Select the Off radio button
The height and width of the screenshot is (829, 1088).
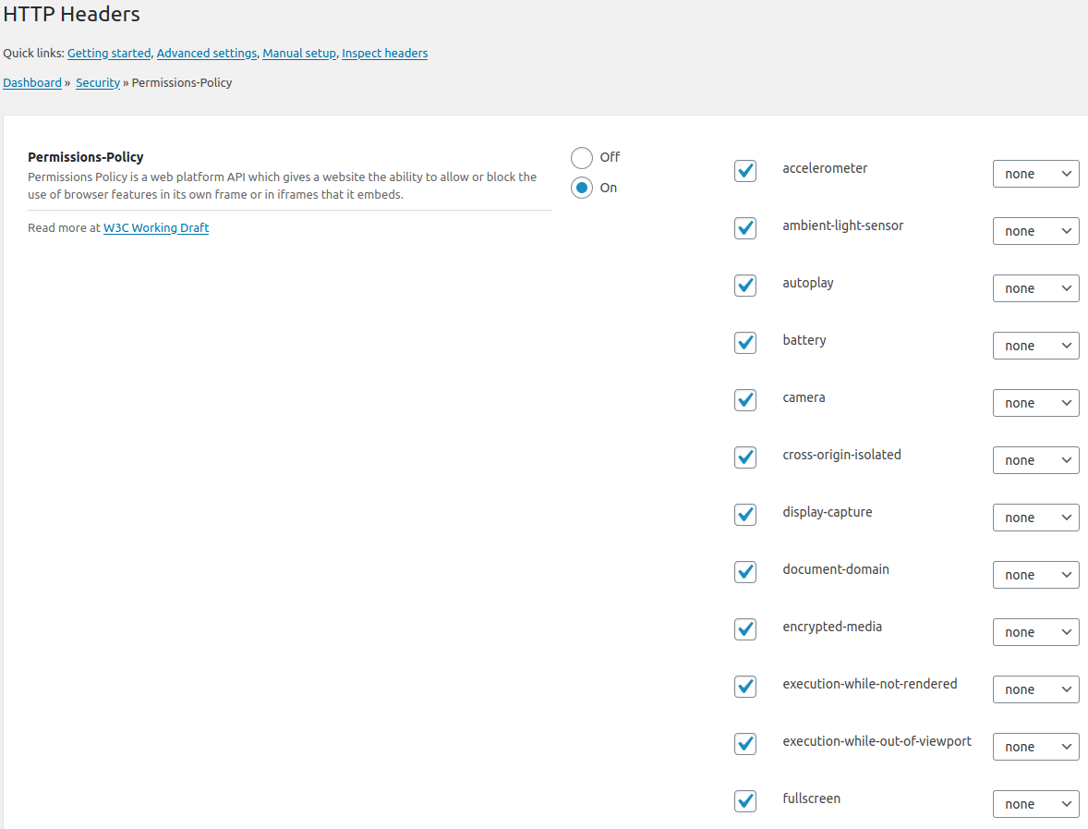point(582,157)
